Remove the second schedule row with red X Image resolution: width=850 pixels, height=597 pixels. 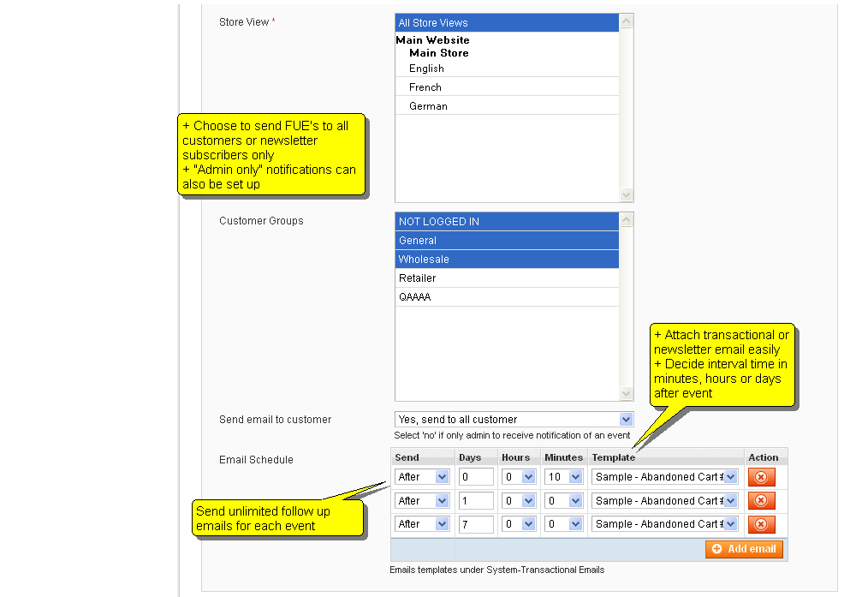pyautogui.click(x=761, y=500)
